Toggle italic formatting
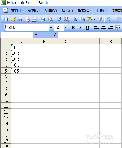 (80, 28)
